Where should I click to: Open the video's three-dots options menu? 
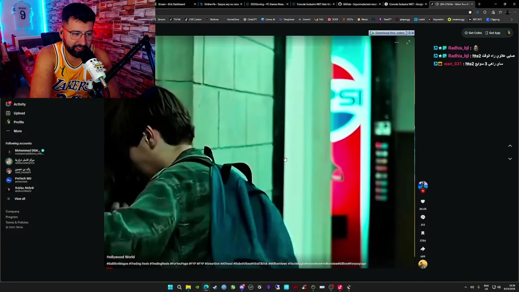click(x=397, y=42)
